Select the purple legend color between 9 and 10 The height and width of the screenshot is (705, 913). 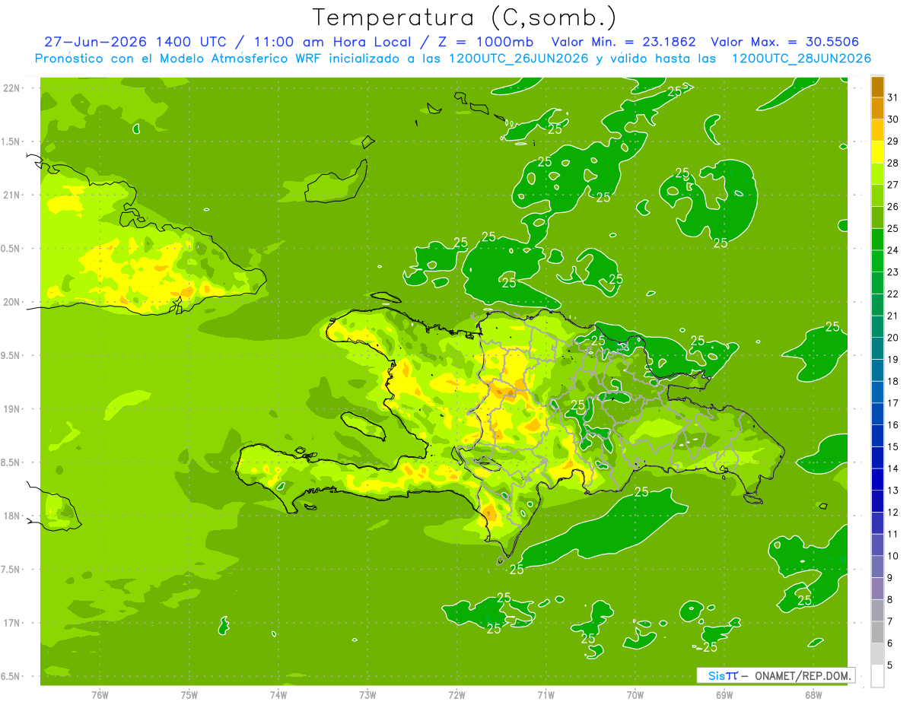point(877,567)
